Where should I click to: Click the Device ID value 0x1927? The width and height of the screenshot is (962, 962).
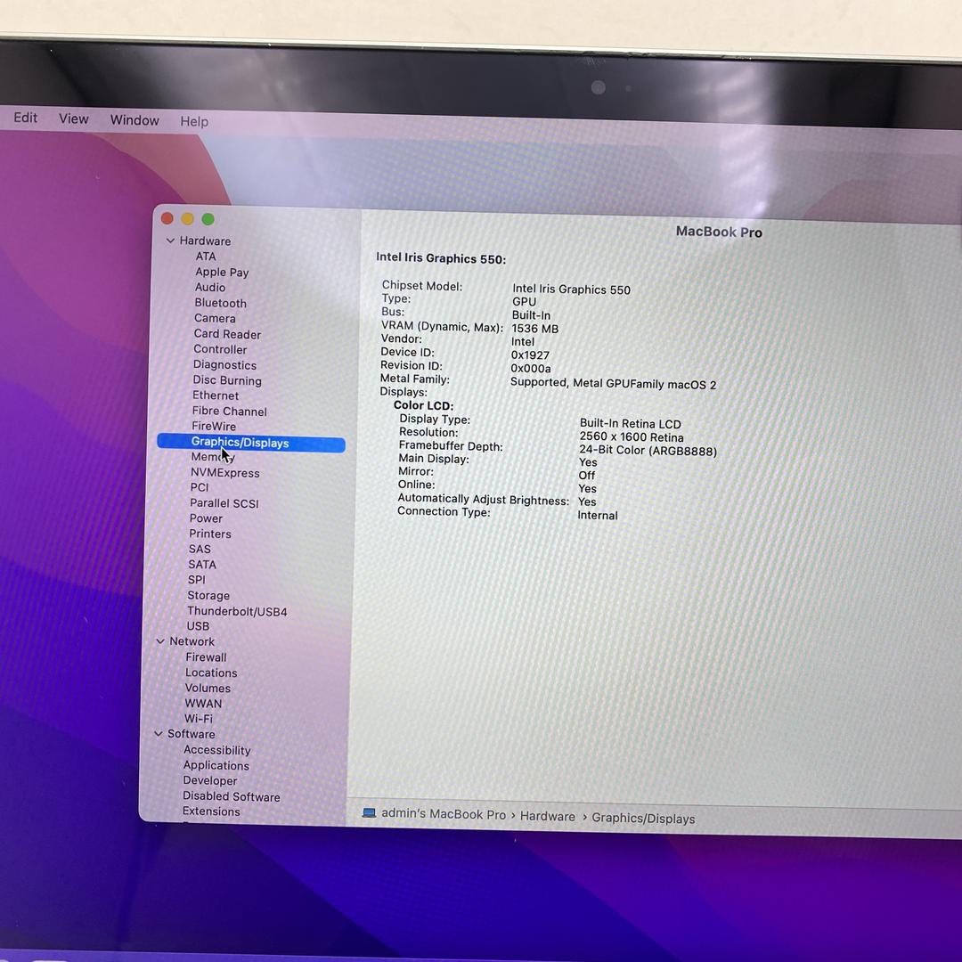(x=530, y=355)
